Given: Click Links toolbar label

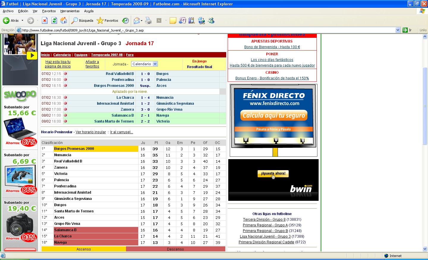Looking at the screenshot, I should (x=423, y=30).
